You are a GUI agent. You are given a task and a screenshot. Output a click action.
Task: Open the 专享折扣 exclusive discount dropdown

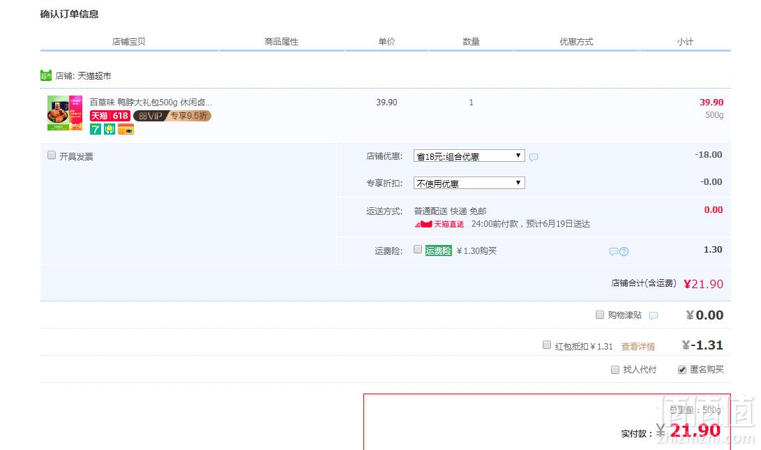click(469, 183)
